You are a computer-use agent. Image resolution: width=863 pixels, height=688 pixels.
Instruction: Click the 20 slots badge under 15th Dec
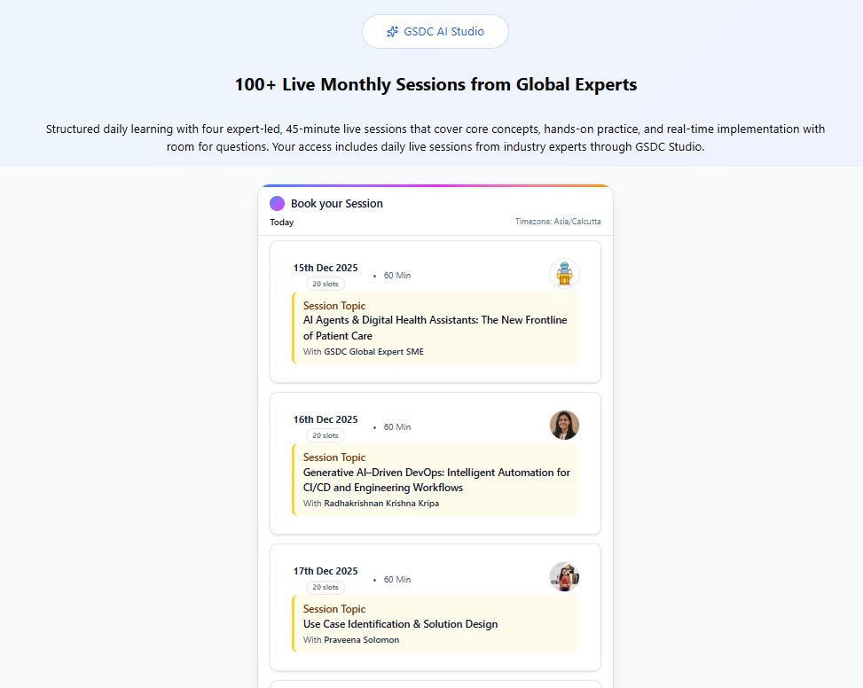coord(326,284)
